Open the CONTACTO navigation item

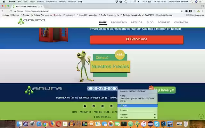click(181, 22)
